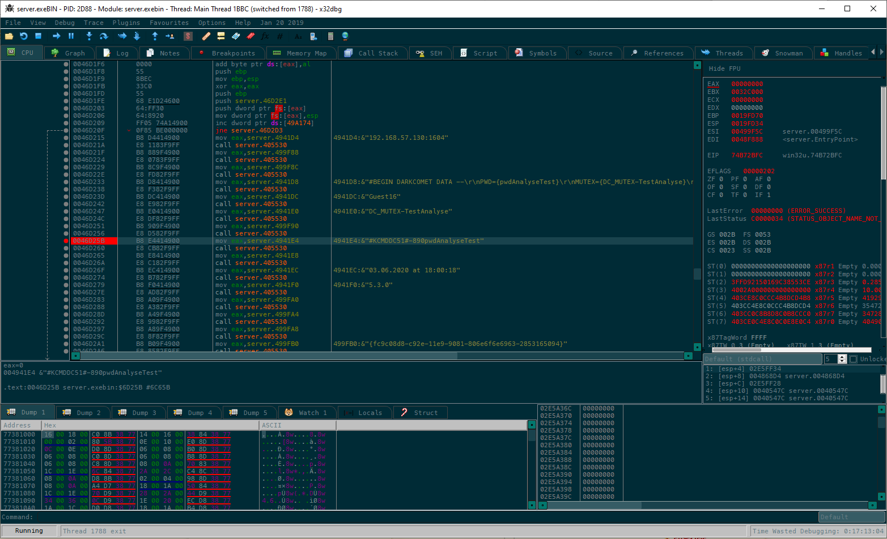Image resolution: width=887 pixels, height=539 pixels.
Task: Click the Restart debugging icon
Action: tap(24, 35)
